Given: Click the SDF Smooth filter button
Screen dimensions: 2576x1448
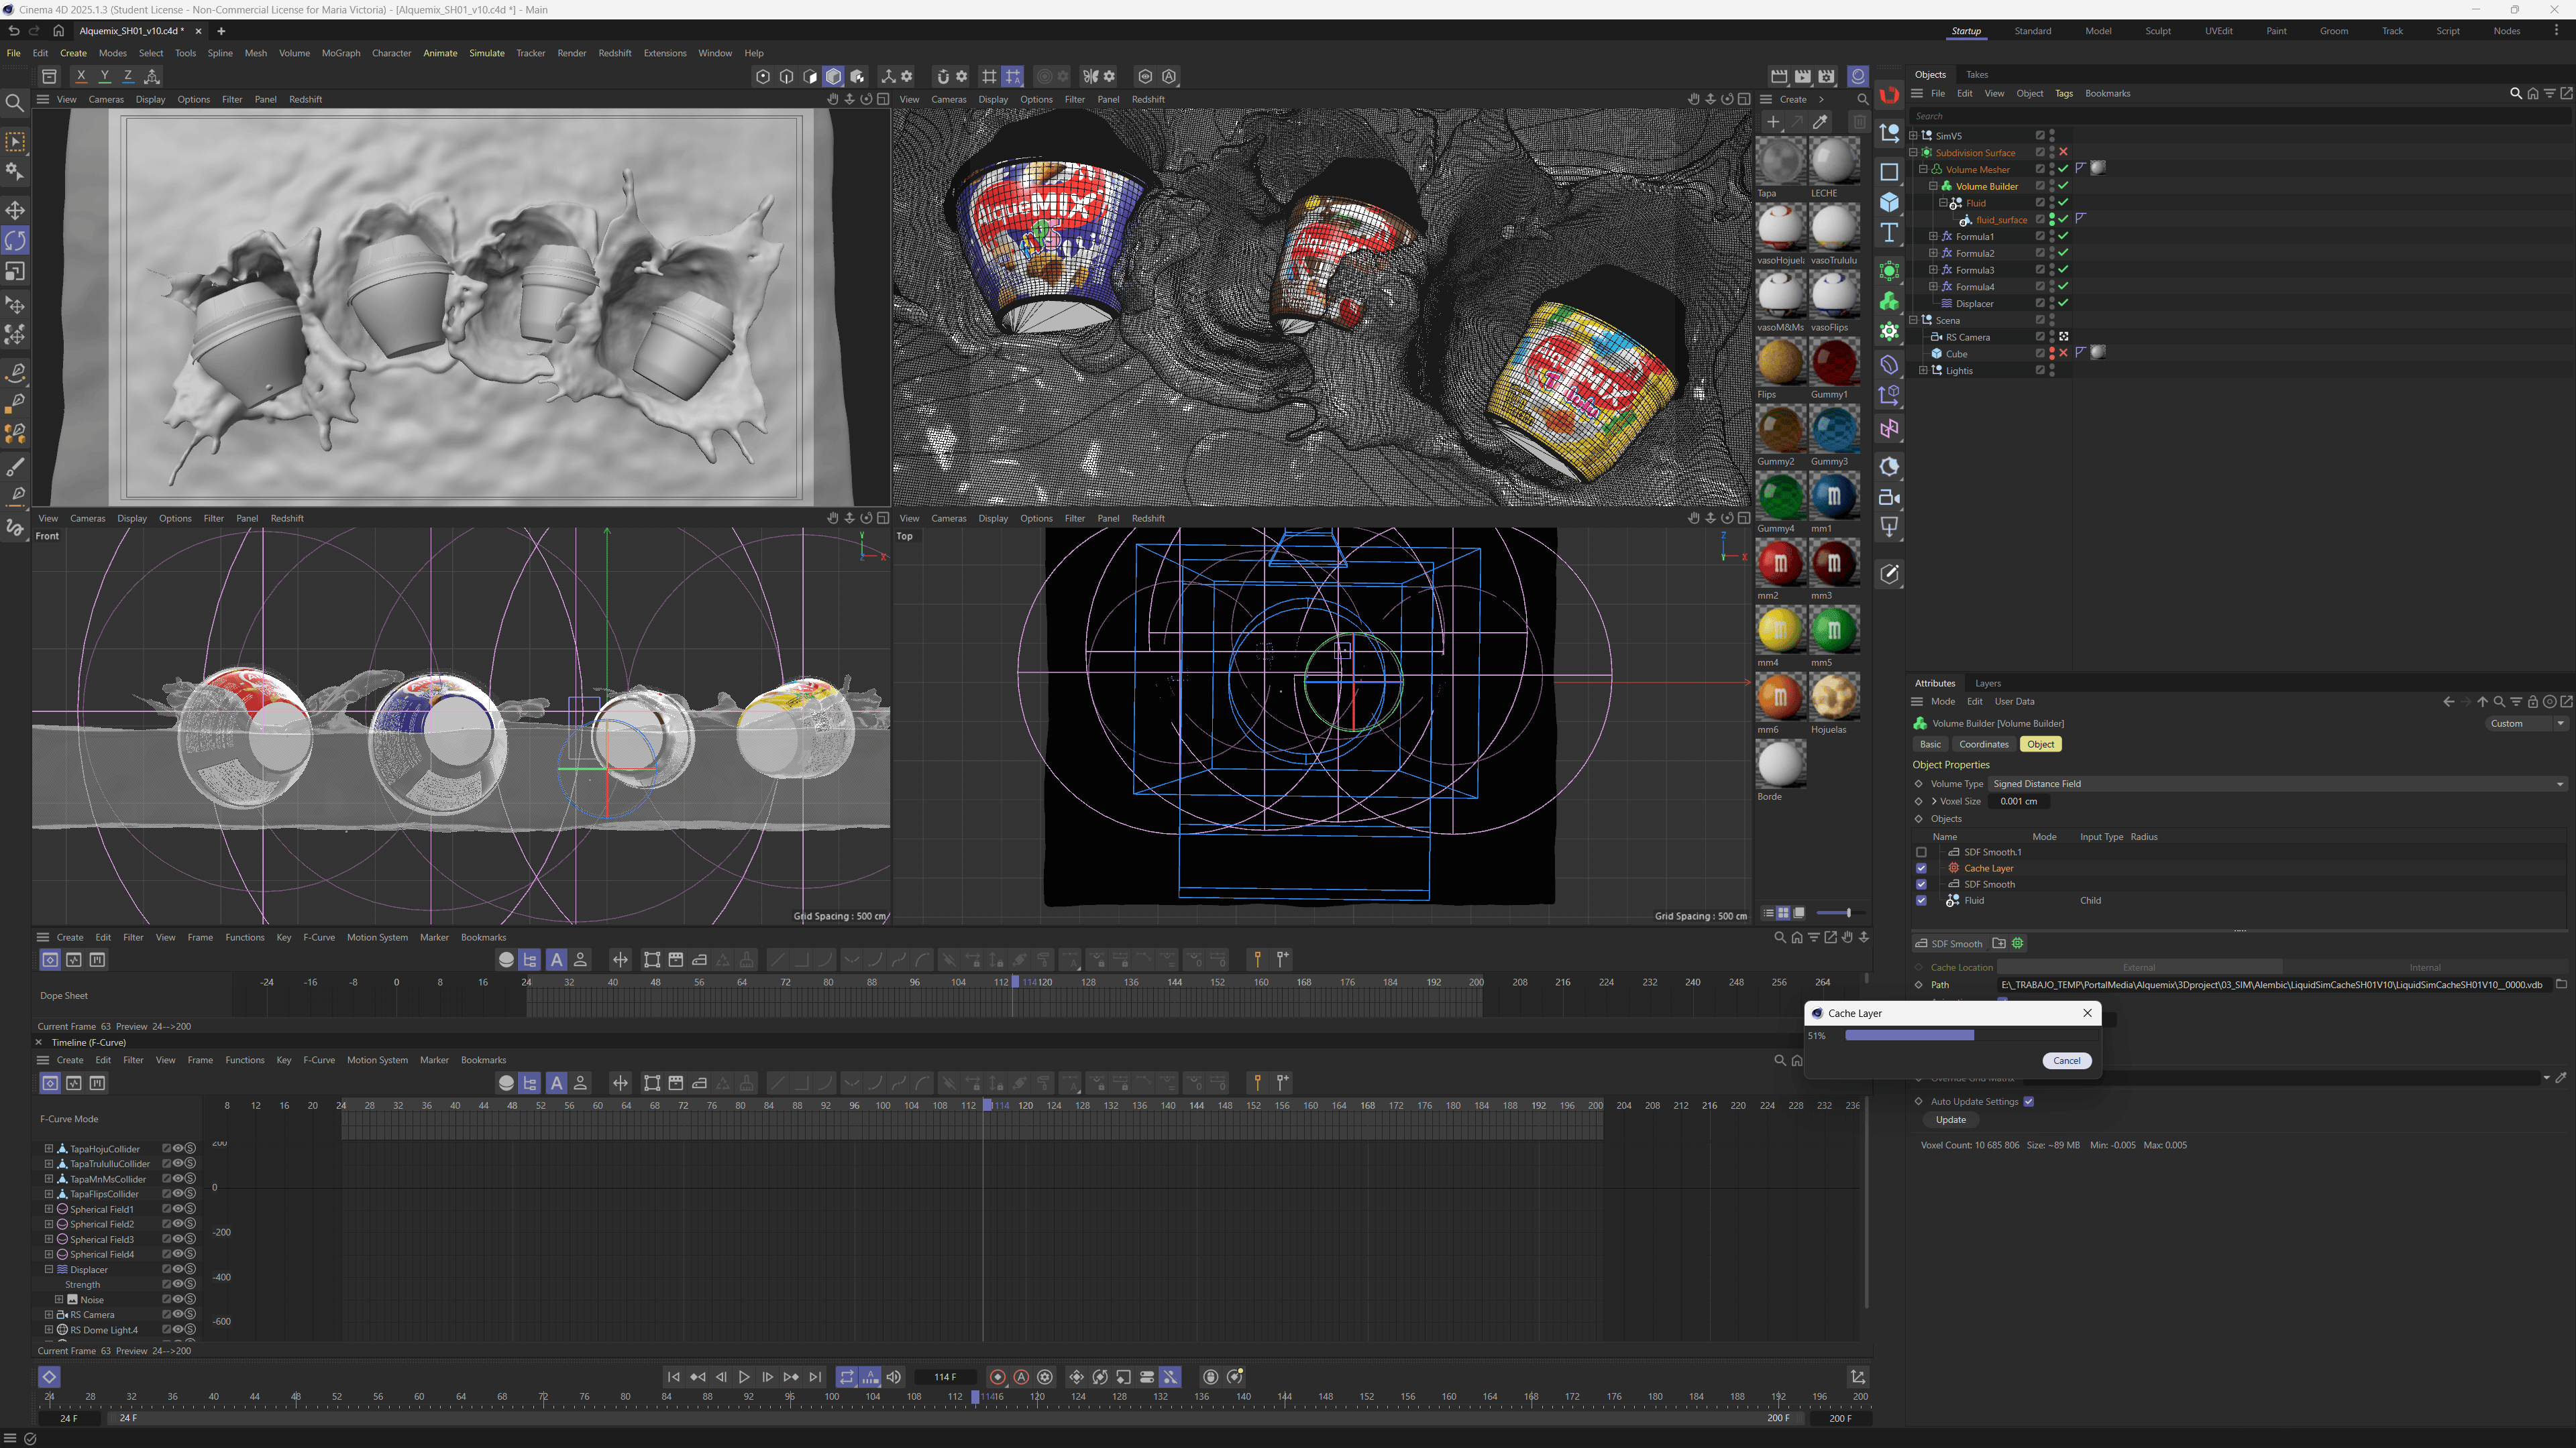Looking at the screenshot, I should click(1949, 943).
